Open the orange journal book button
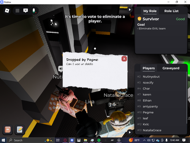This screenshot has width=190, height=143. [8, 130]
